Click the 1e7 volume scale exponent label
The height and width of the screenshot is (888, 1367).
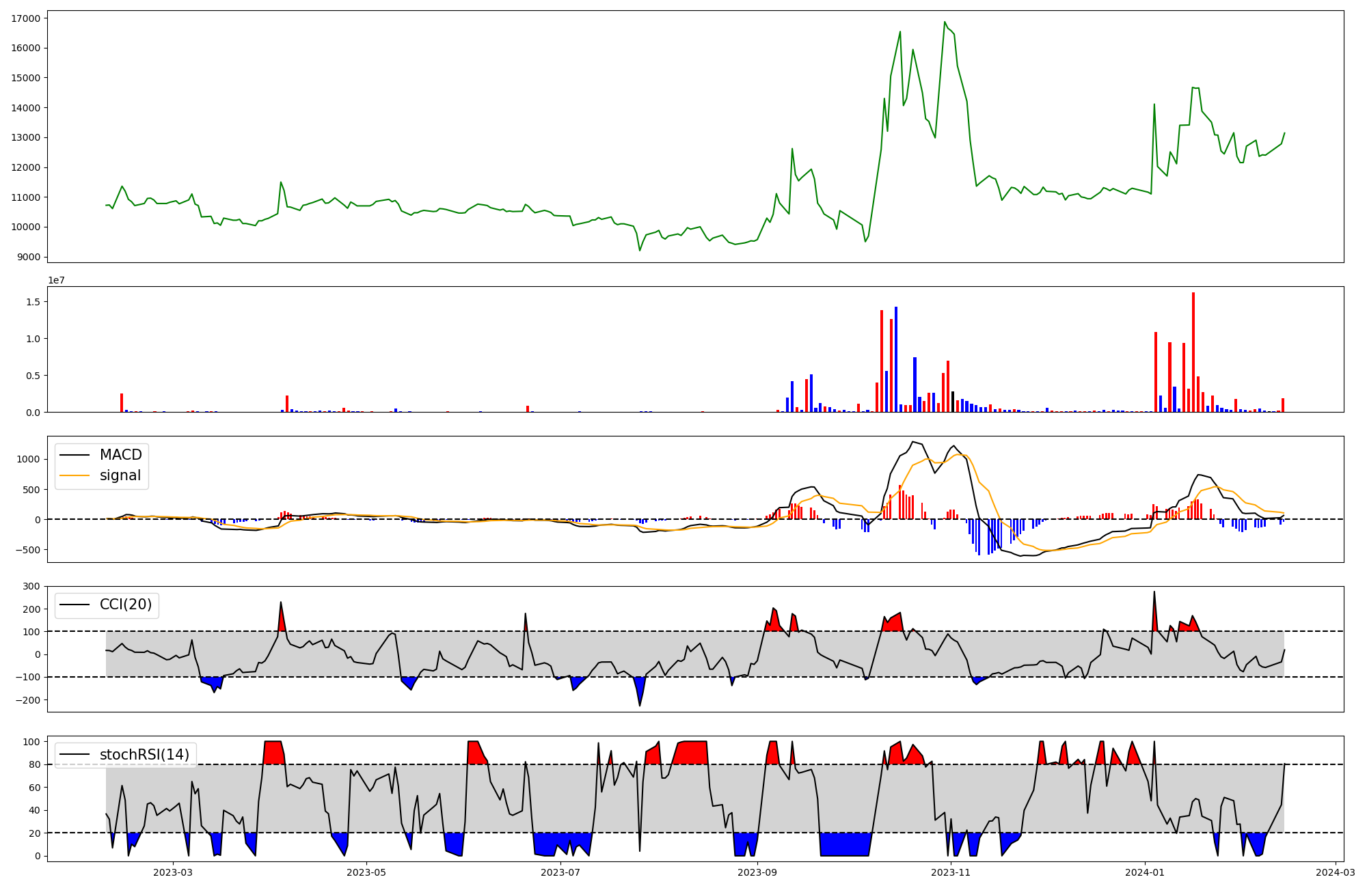coord(56,280)
